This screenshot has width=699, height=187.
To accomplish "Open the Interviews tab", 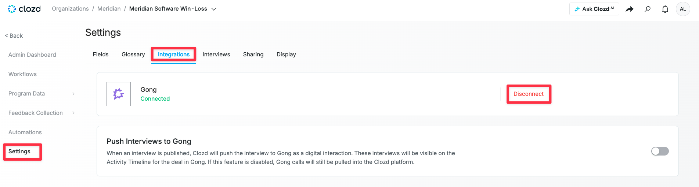I will click(216, 55).
